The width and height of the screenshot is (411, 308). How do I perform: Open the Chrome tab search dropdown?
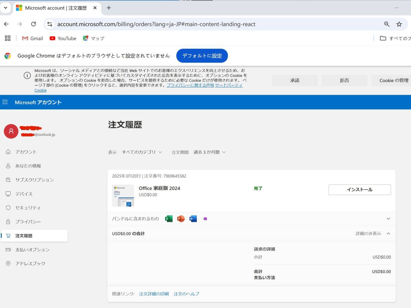click(5, 8)
